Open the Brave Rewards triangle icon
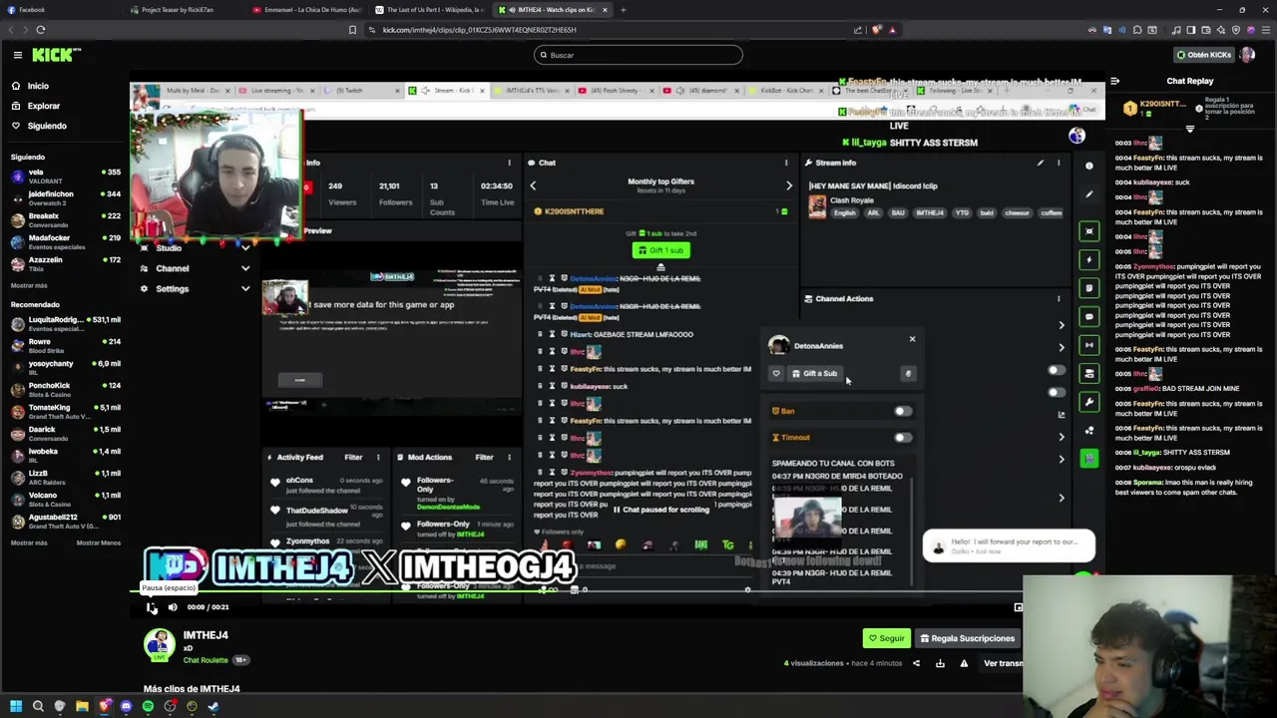The height and width of the screenshot is (718, 1277). coord(892,30)
